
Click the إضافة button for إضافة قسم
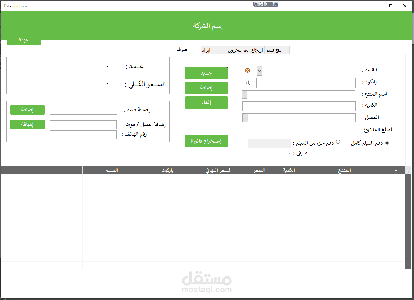click(x=28, y=110)
